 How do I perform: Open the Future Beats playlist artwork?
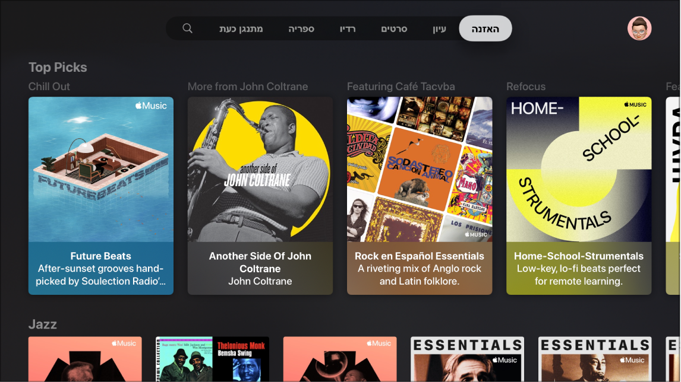click(x=101, y=169)
